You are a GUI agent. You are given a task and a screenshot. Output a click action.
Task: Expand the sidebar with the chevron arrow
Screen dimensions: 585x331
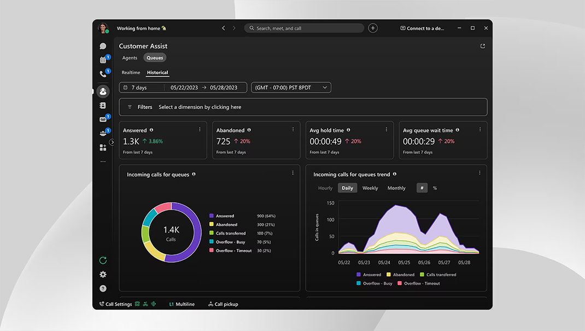[x=112, y=142]
